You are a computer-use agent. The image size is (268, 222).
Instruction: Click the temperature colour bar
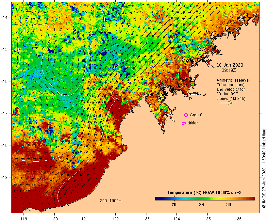pos(205,198)
